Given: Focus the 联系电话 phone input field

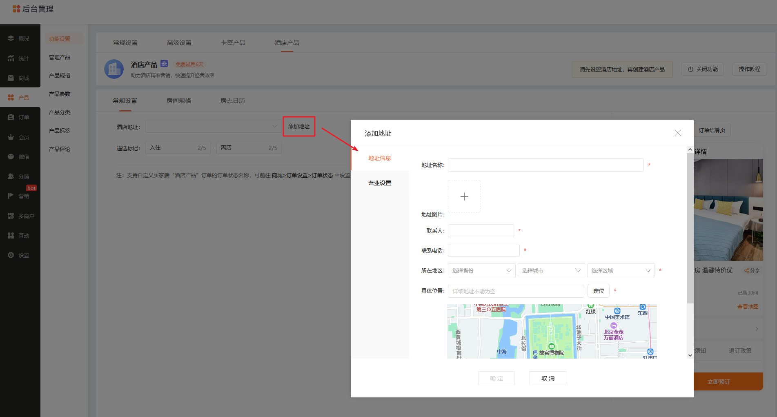Looking at the screenshot, I should coord(484,250).
